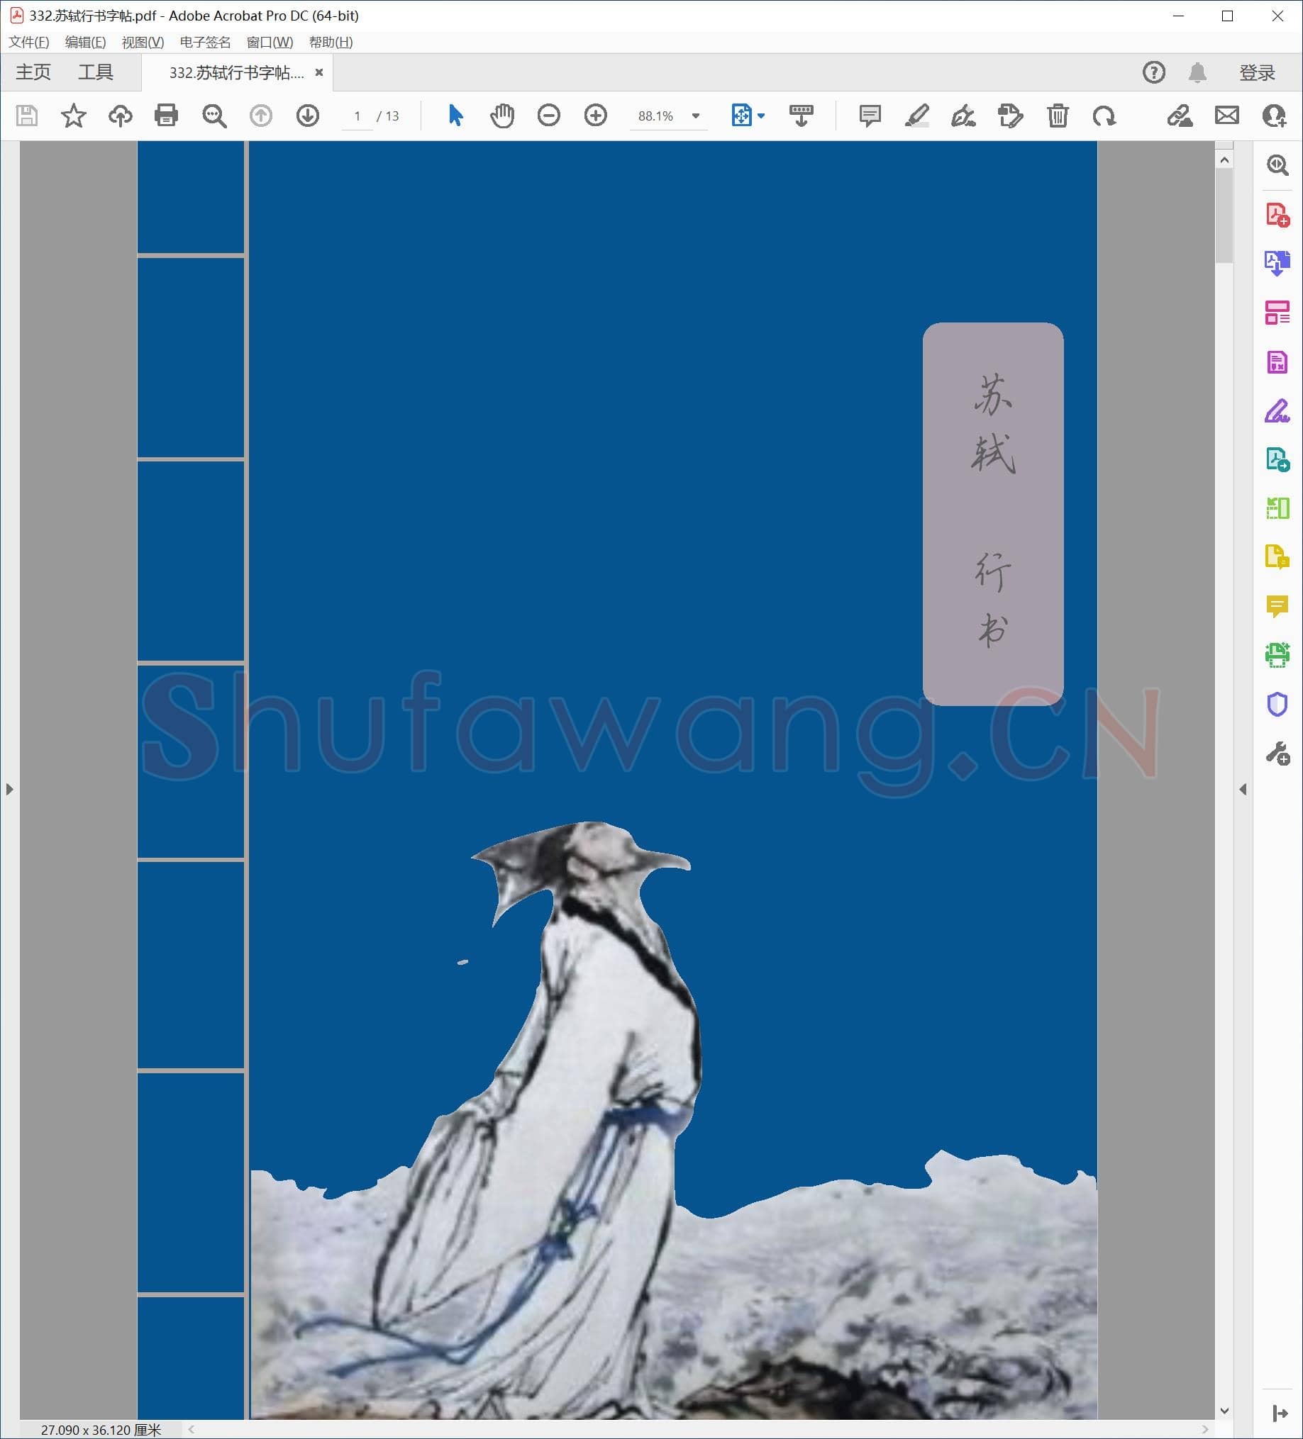Open the Comment tool from the toolbar

point(869,116)
